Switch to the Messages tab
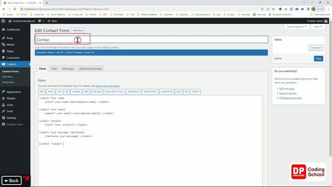 (68, 69)
